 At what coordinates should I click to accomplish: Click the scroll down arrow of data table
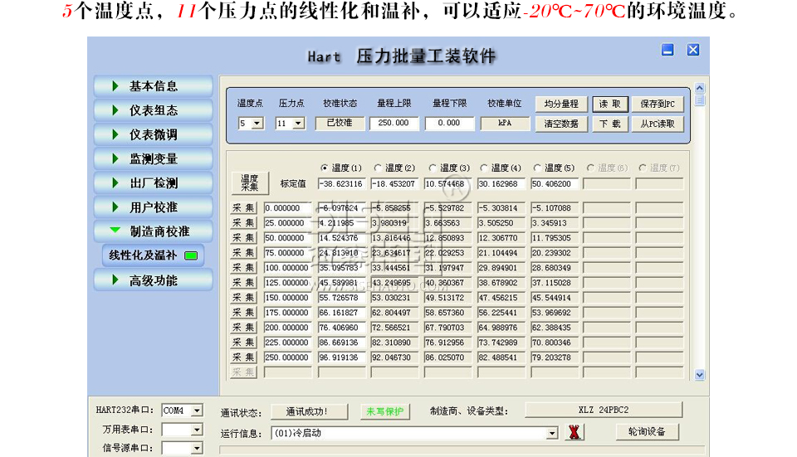[699, 375]
